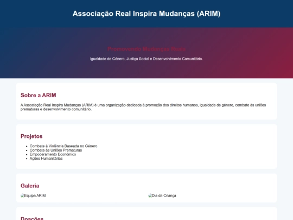Viewport: 293px width, 220px height.
Task: Click 'Combate à Violência Baseada no Género'
Action: click(x=63, y=146)
